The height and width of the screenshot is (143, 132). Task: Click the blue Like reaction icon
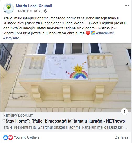click(x=6, y=137)
